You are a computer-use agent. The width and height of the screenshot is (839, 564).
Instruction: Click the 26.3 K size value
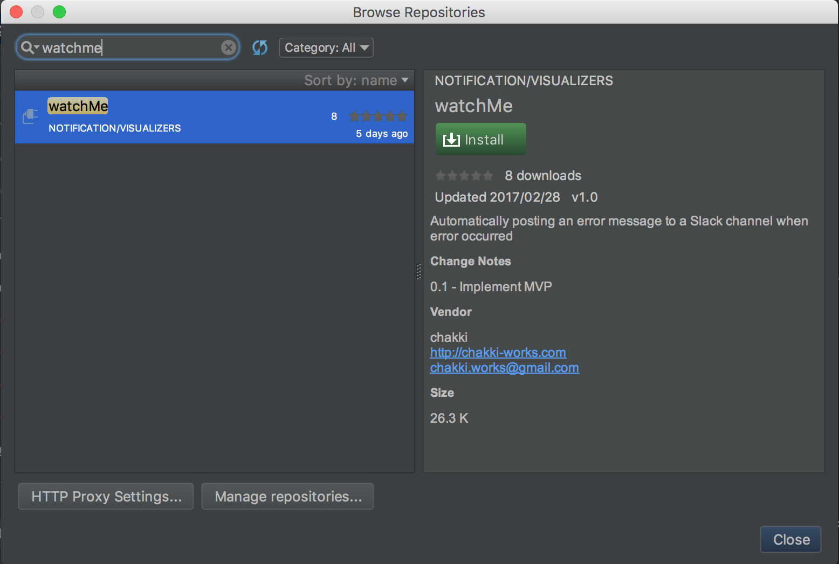[x=449, y=418]
